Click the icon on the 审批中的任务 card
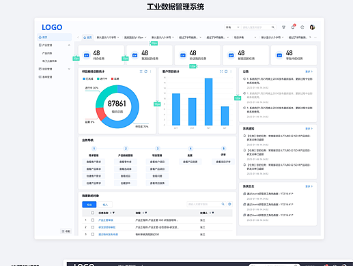The height and width of the screenshot is (266, 355). point(279,55)
